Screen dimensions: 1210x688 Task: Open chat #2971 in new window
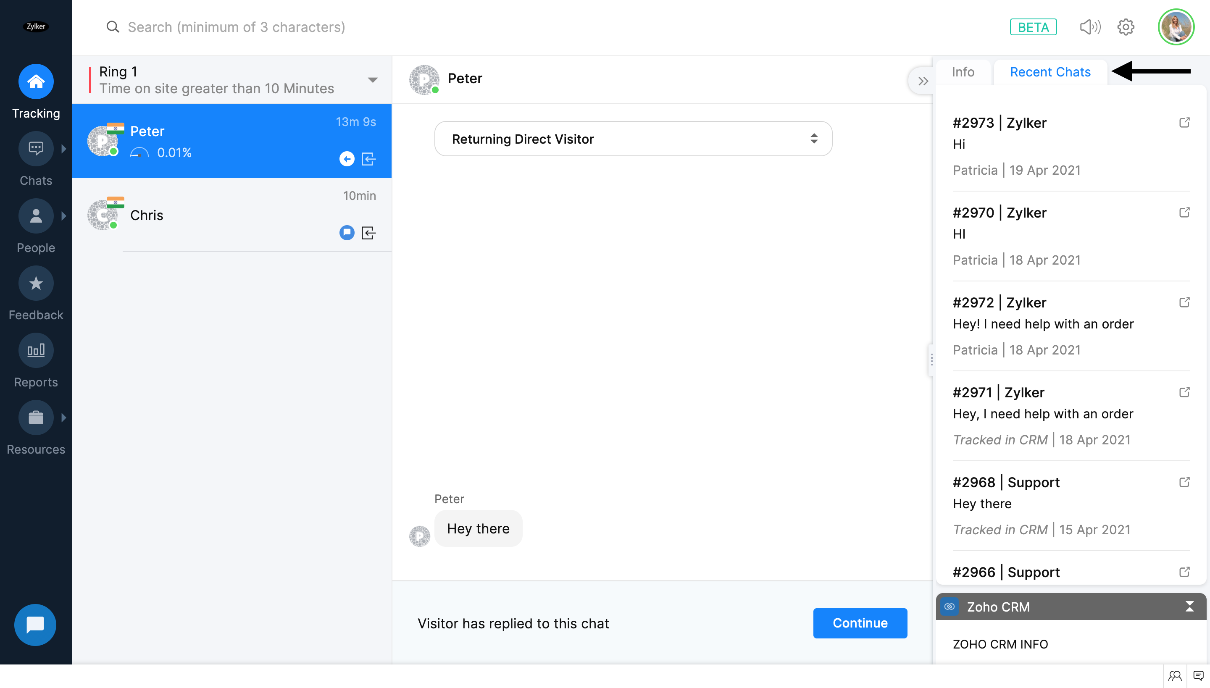click(x=1184, y=392)
